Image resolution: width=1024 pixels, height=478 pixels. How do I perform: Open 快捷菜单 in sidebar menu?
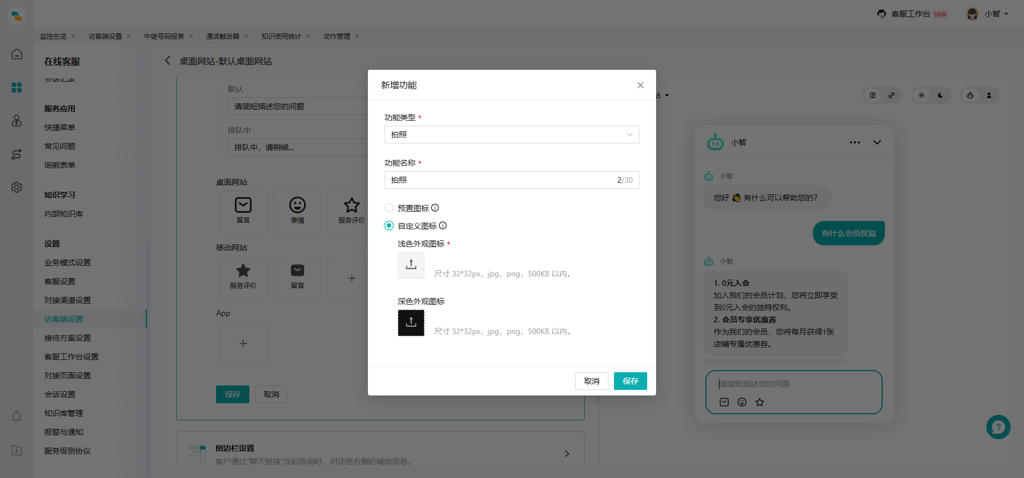[x=60, y=127]
